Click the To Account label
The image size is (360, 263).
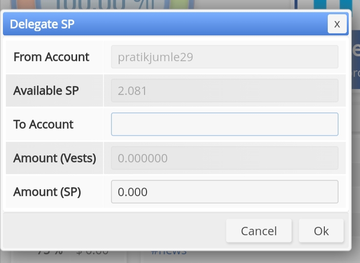pos(43,124)
